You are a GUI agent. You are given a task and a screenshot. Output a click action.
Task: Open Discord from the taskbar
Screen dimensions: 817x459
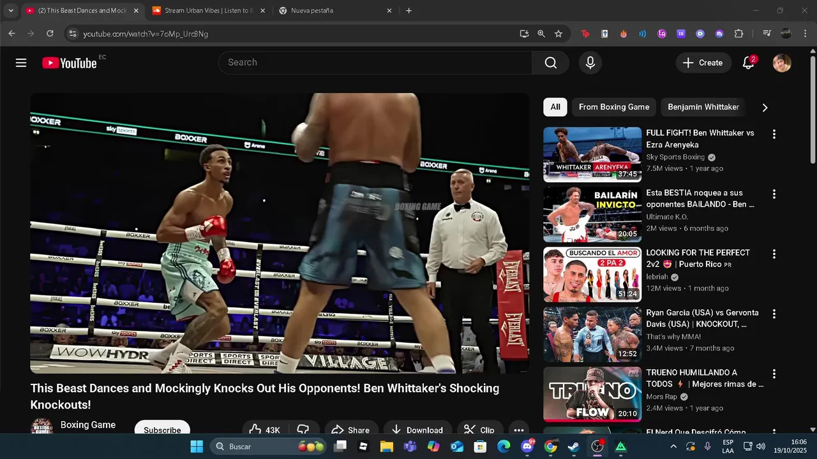coord(527,446)
